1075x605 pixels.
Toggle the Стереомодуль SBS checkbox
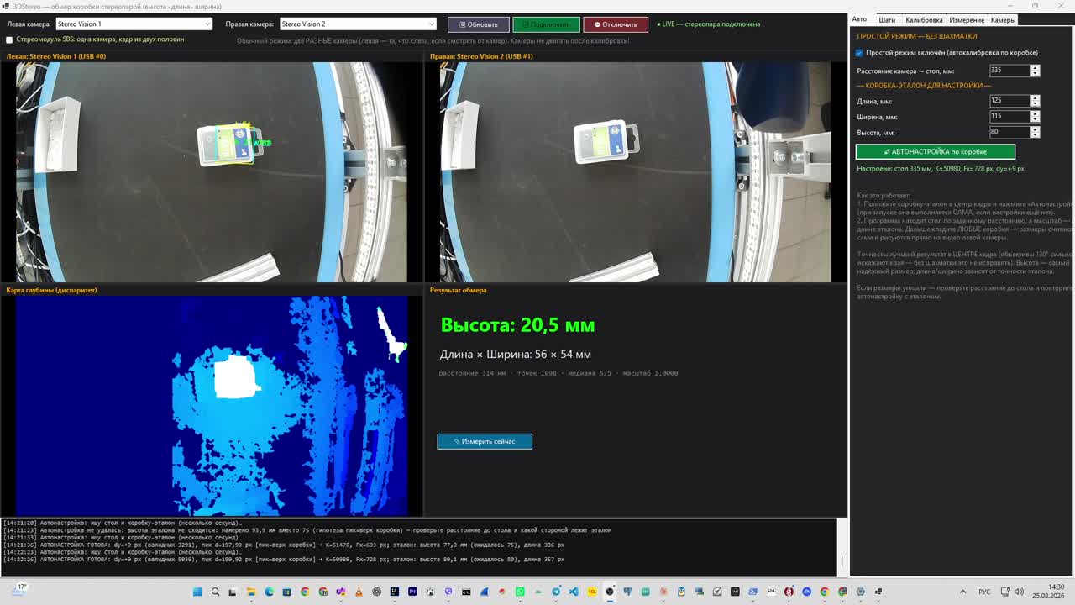pos(9,39)
